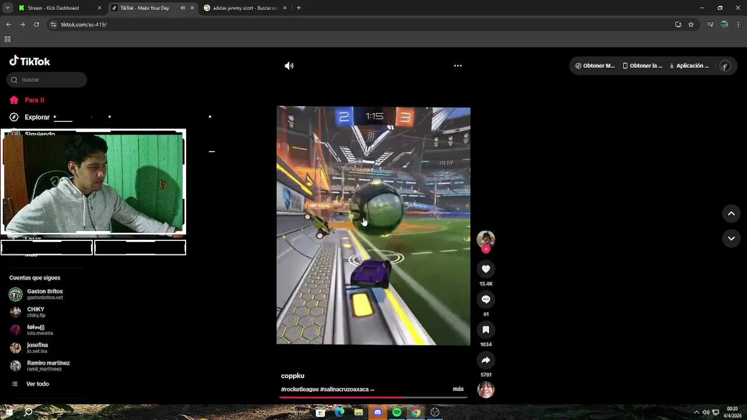This screenshot has width=747, height=420.
Task: Open Microsoft Edge from taskbar
Action: tap(340, 412)
